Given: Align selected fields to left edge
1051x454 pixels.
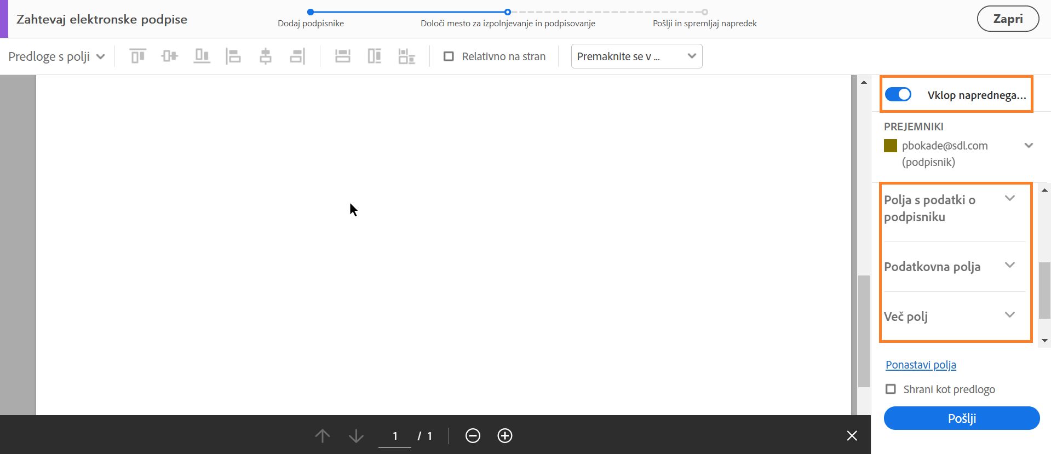Looking at the screenshot, I should click(233, 56).
